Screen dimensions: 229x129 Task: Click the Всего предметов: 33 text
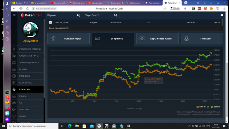[59, 28]
